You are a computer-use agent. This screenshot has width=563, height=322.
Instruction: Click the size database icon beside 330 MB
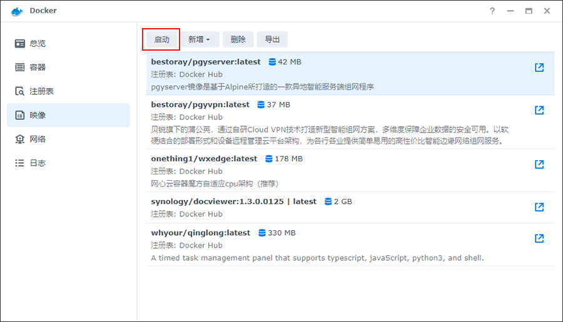pyautogui.click(x=262, y=233)
